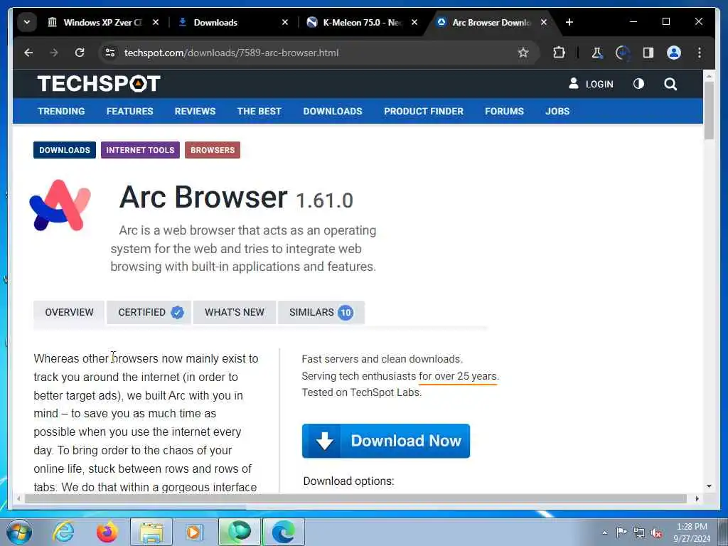Toggle dark mode on TechSpot

tap(639, 84)
